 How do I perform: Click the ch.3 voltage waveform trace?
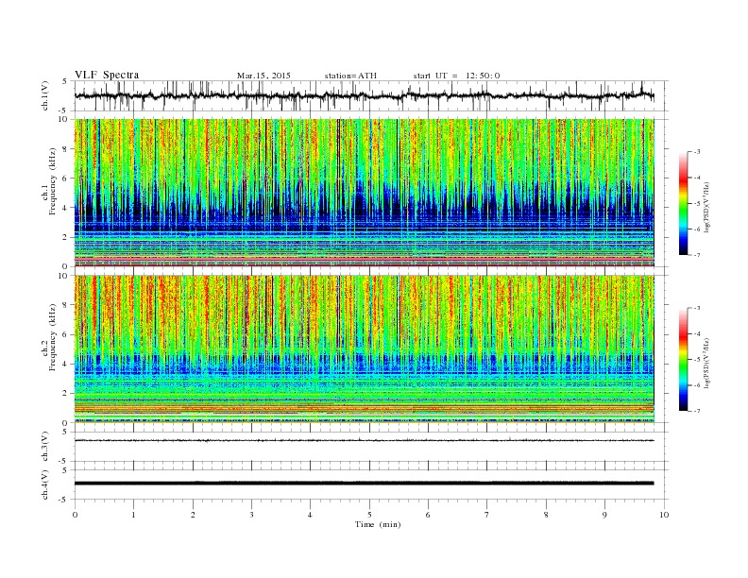pyautogui.click(x=365, y=440)
